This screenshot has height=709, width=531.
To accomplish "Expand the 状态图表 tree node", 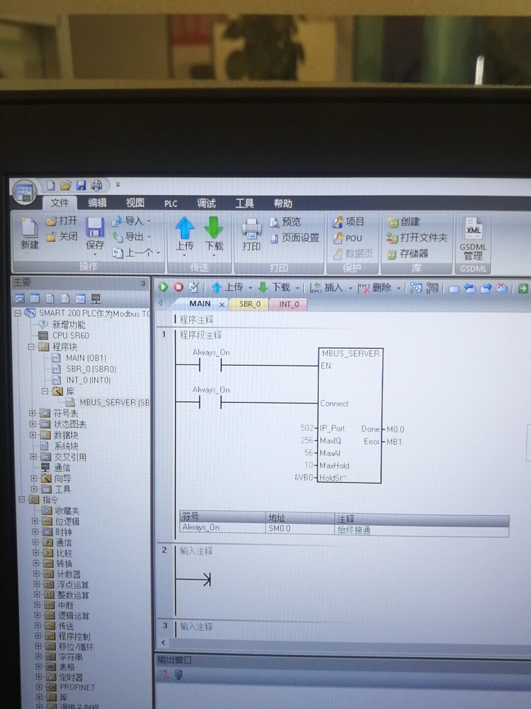I will point(32,424).
